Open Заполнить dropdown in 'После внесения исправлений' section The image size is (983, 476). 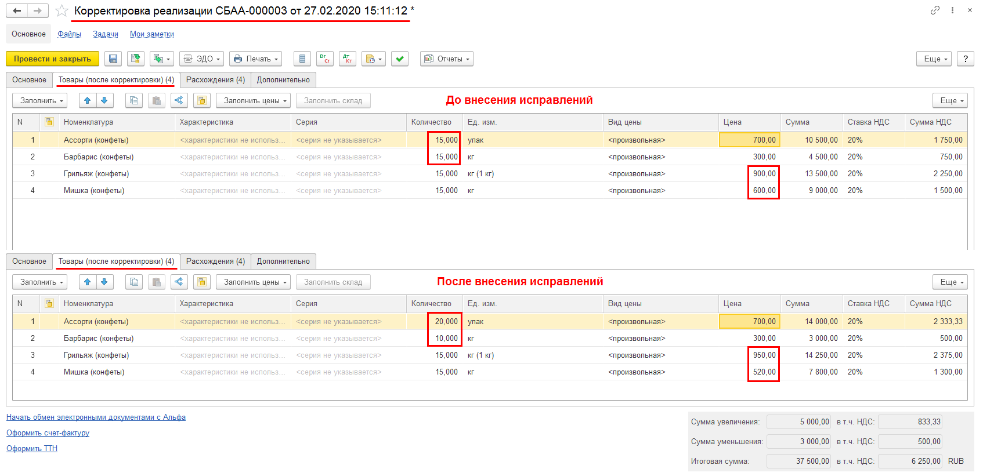point(39,282)
